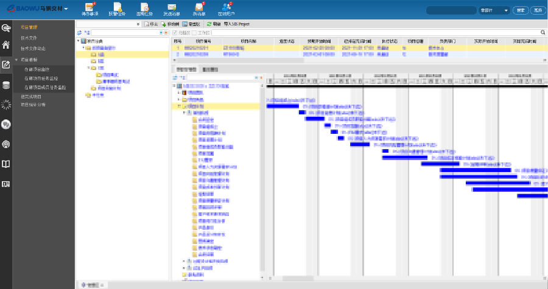Image resolution: width=548 pixels, height=289 pixels.
Task: Select the database stack icon in sidebar
Action: click(x=6, y=85)
